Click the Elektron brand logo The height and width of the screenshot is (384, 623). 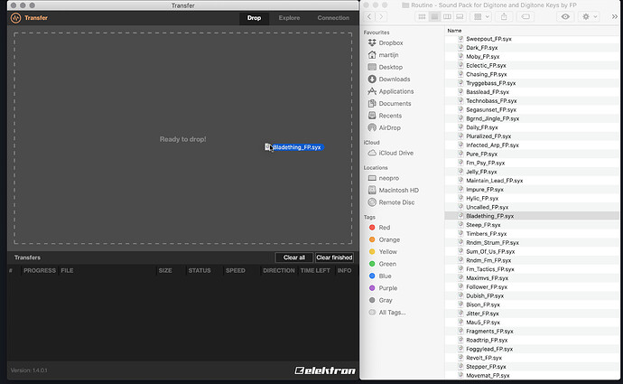[x=325, y=370]
